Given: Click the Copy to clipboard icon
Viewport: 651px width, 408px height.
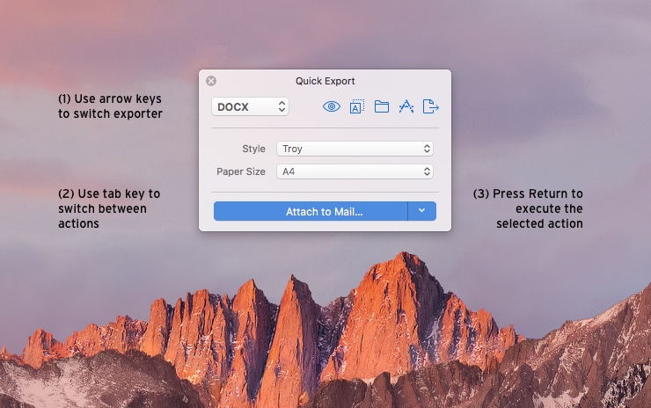Looking at the screenshot, I should point(356,106).
